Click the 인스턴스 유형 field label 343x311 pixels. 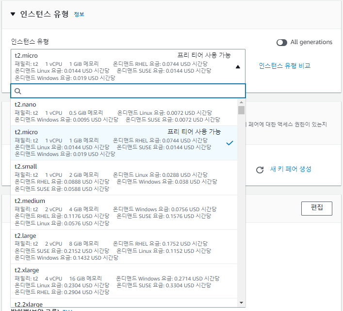pos(30,42)
